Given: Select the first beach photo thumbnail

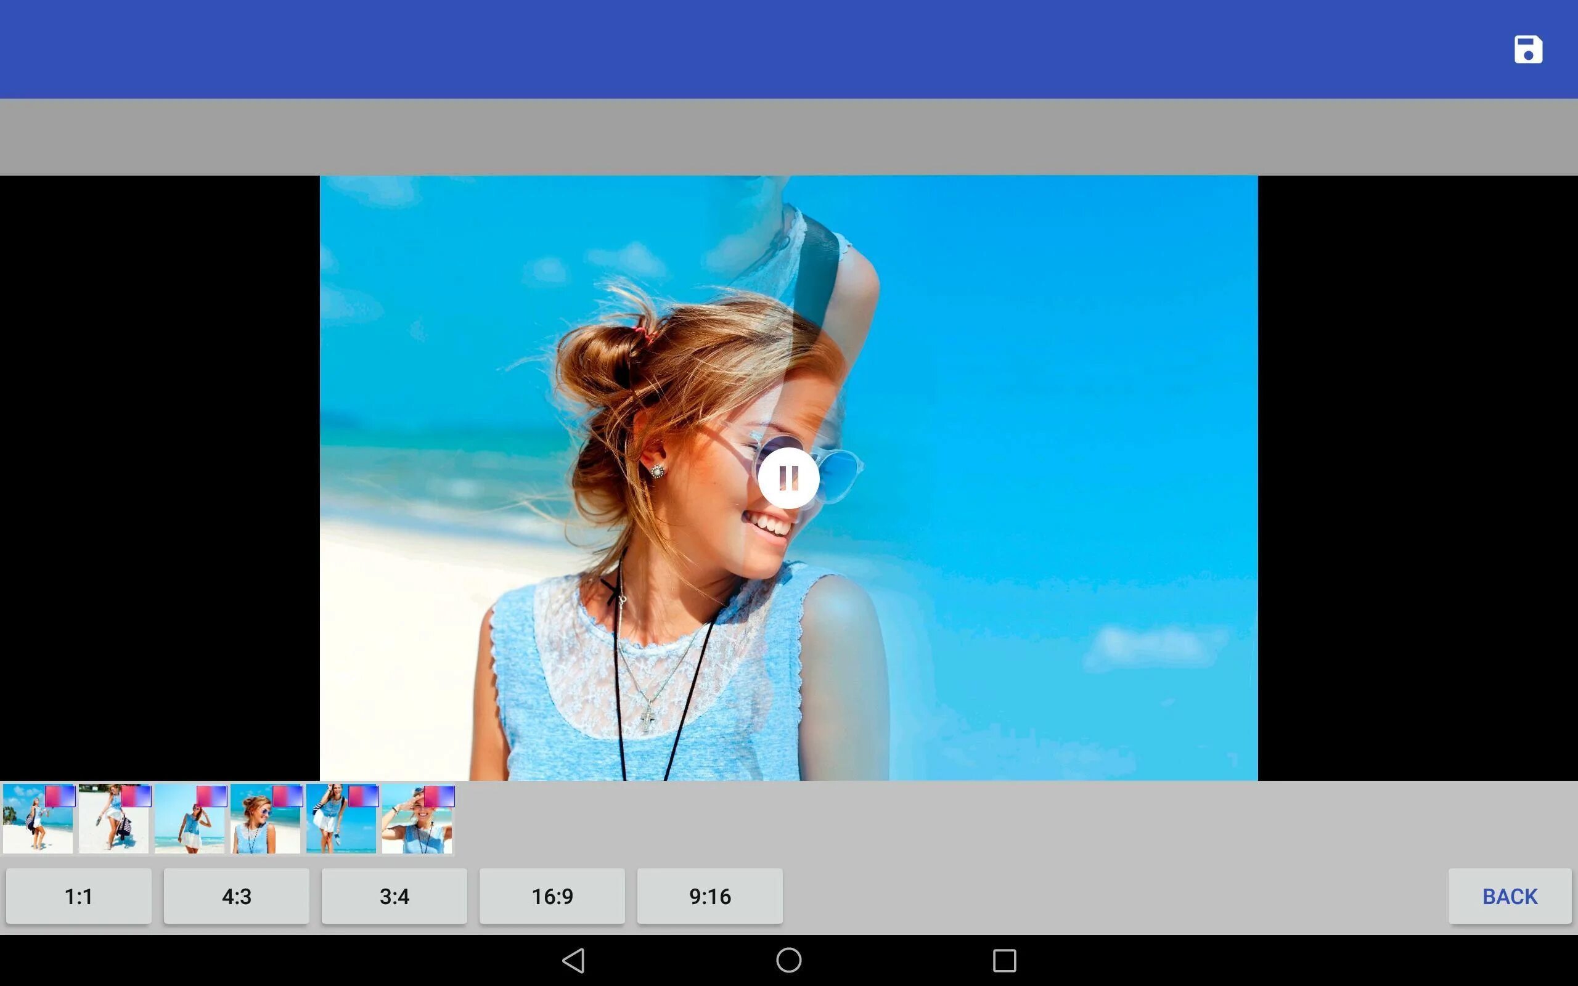Looking at the screenshot, I should [x=38, y=816].
